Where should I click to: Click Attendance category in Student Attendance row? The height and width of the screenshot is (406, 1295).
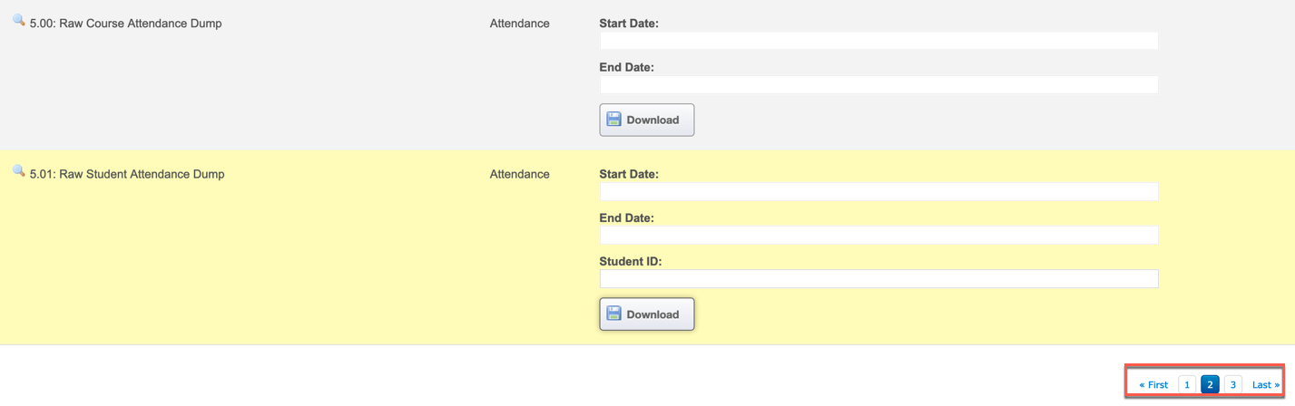tap(519, 174)
